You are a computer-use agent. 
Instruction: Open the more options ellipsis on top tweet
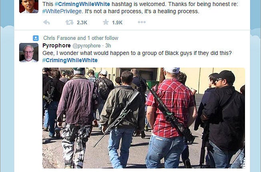142,22
